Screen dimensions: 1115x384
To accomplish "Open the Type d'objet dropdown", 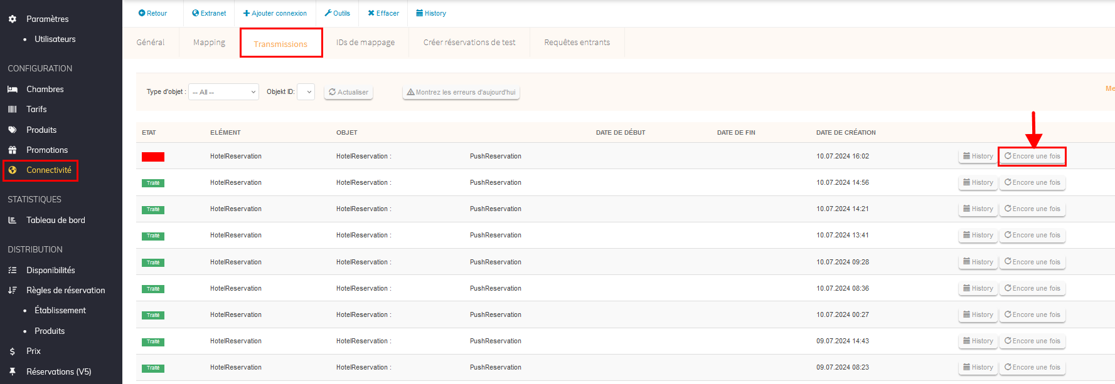I will coord(223,92).
